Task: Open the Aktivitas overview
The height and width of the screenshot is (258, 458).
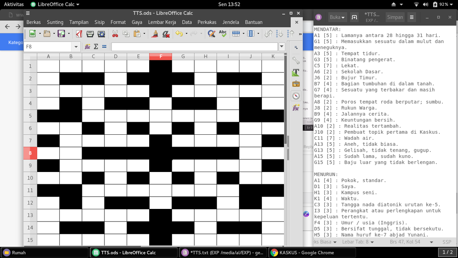Action: [x=14, y=4]
